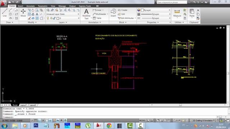Expand the Draw panel title

click(x=10, y=22)
